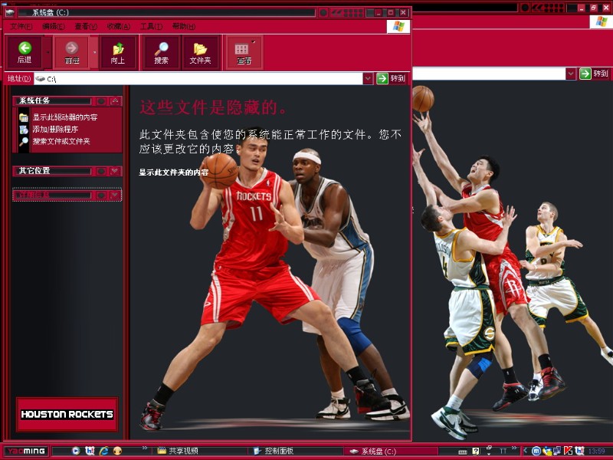Screen dimensions: 613x460
Task: Toggle the 文件夹 (Folders) pane button
Action: point(200,51)
